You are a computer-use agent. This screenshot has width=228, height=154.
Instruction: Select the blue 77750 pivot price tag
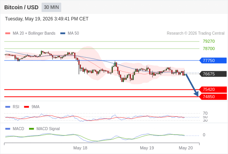click(x=213, y=60)
